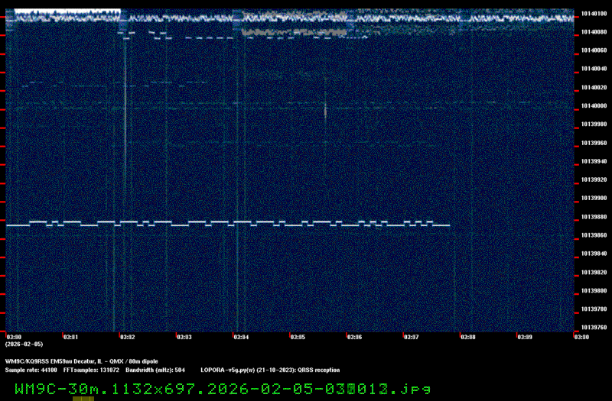This screenshot has height=401, width=612.
Task: Click the 10140100 frequency scale label
Action: [x=594, y=13]
